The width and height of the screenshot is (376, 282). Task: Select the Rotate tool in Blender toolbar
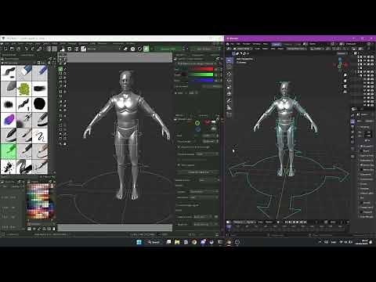230,81
